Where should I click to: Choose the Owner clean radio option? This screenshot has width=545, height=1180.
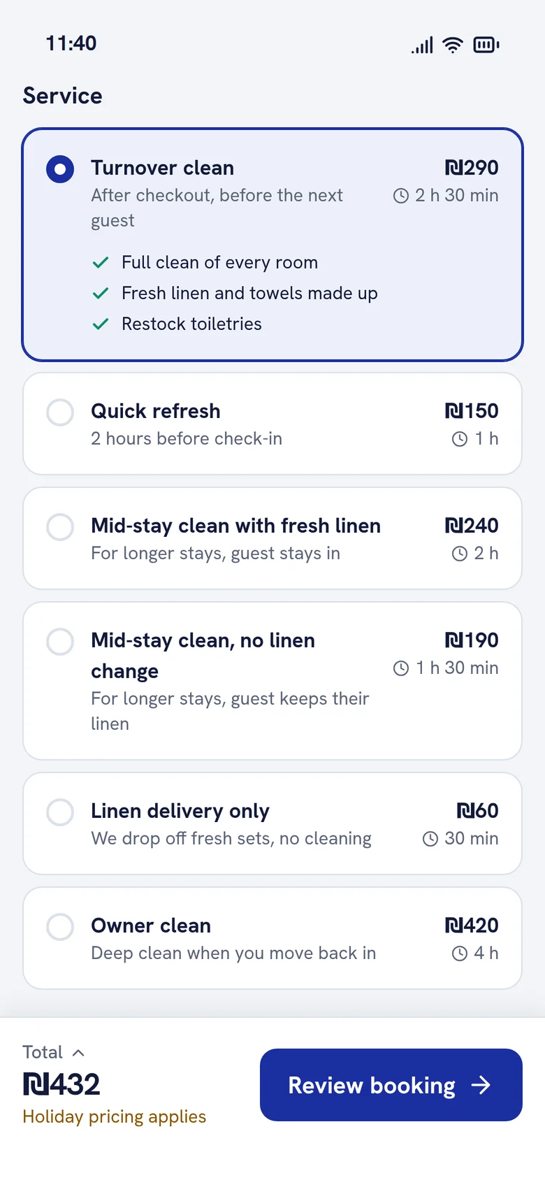[60, 927]
